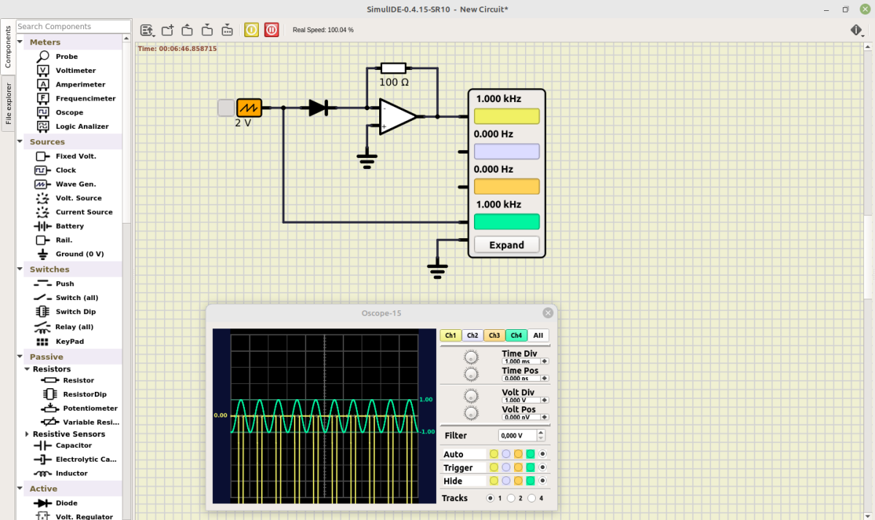The height and width of the screenshot is (520, 875).
Task: Select the Diode in the Active components
Action: click(66, 503)
